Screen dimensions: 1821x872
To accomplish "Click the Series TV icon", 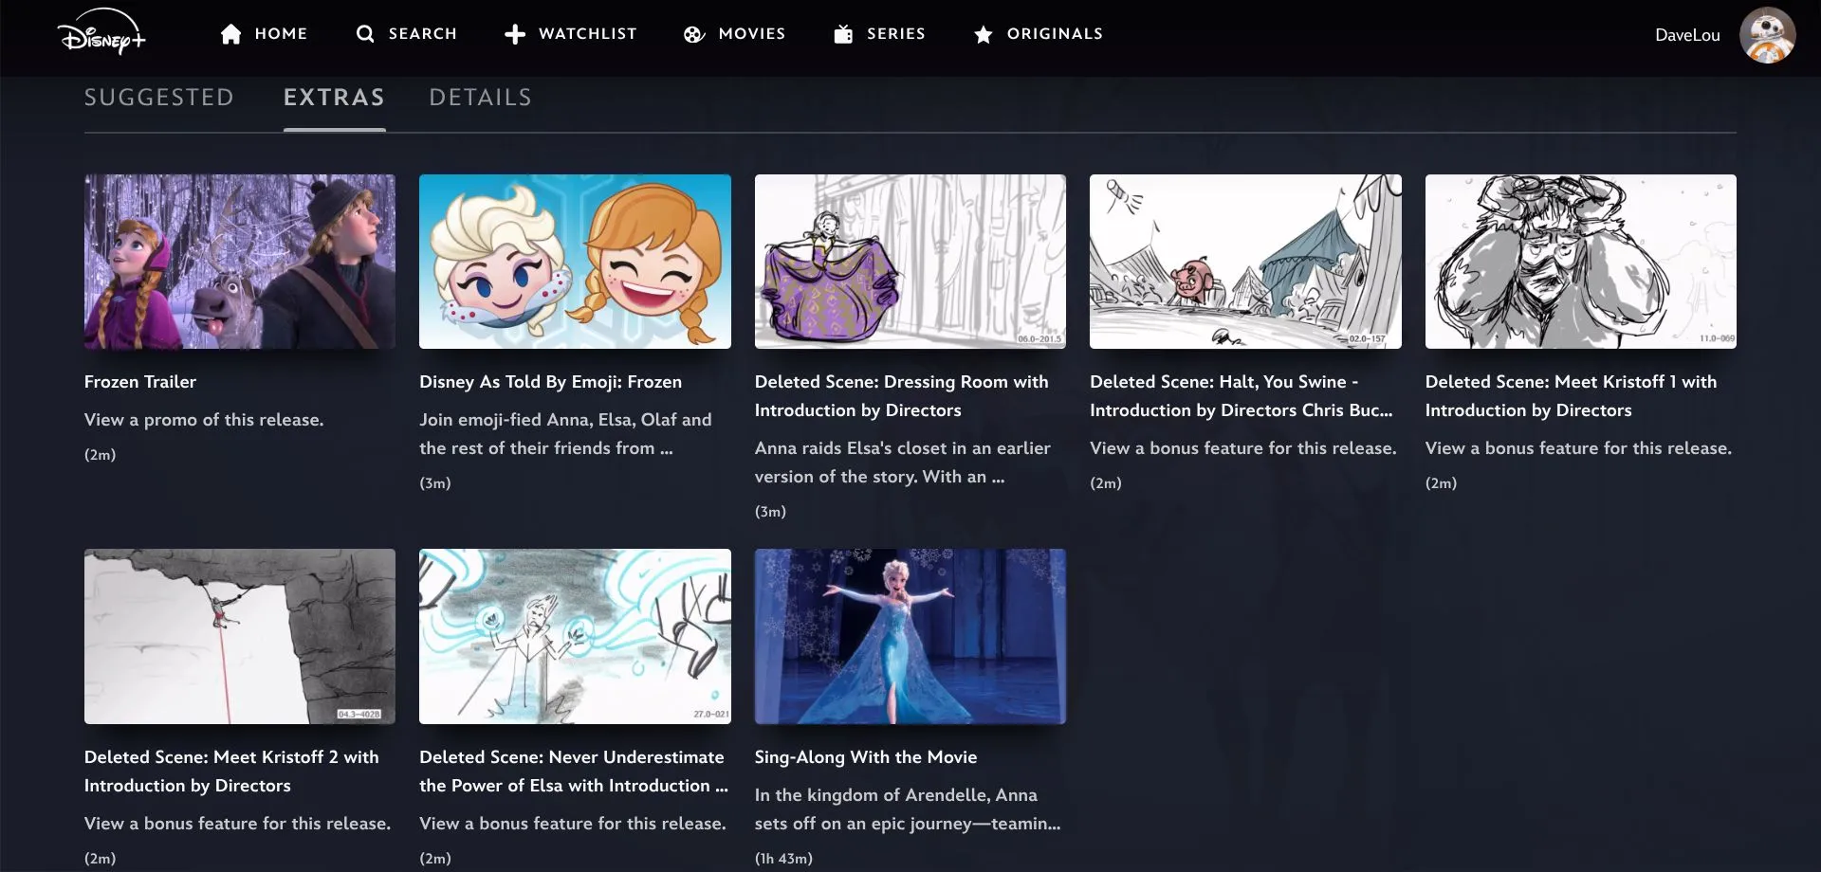I will (x=843, y=34).
